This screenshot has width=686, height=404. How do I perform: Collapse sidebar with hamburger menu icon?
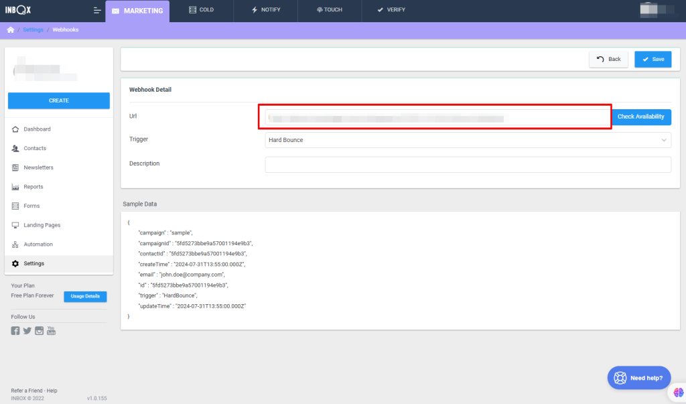click(97, 11)
